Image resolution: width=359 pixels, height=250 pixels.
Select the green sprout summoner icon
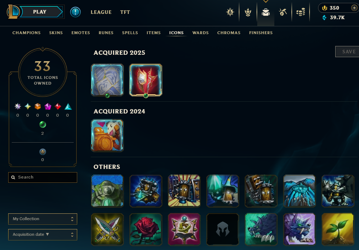coord(338,229)
